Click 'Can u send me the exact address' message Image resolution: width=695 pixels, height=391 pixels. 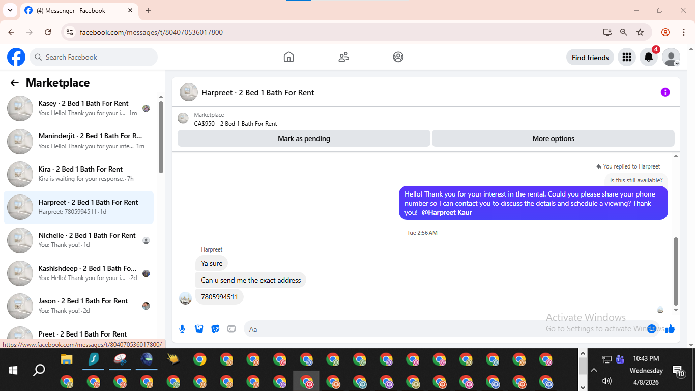251,280
